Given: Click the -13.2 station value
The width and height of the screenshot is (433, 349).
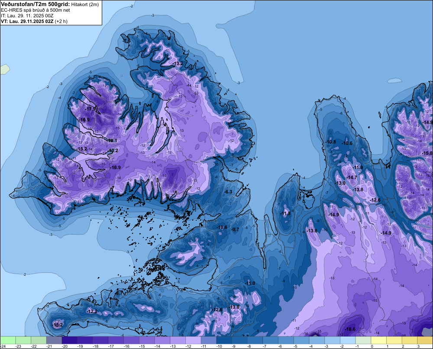Looking at the screenshot, I should click(177, 64).
